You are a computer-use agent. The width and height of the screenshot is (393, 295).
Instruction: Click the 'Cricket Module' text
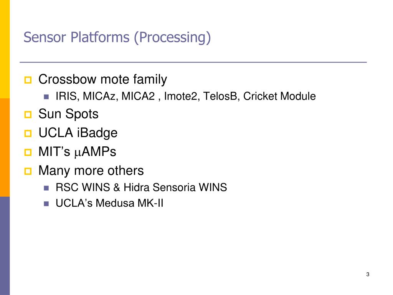pyautogui.click(x=279, y=96)
